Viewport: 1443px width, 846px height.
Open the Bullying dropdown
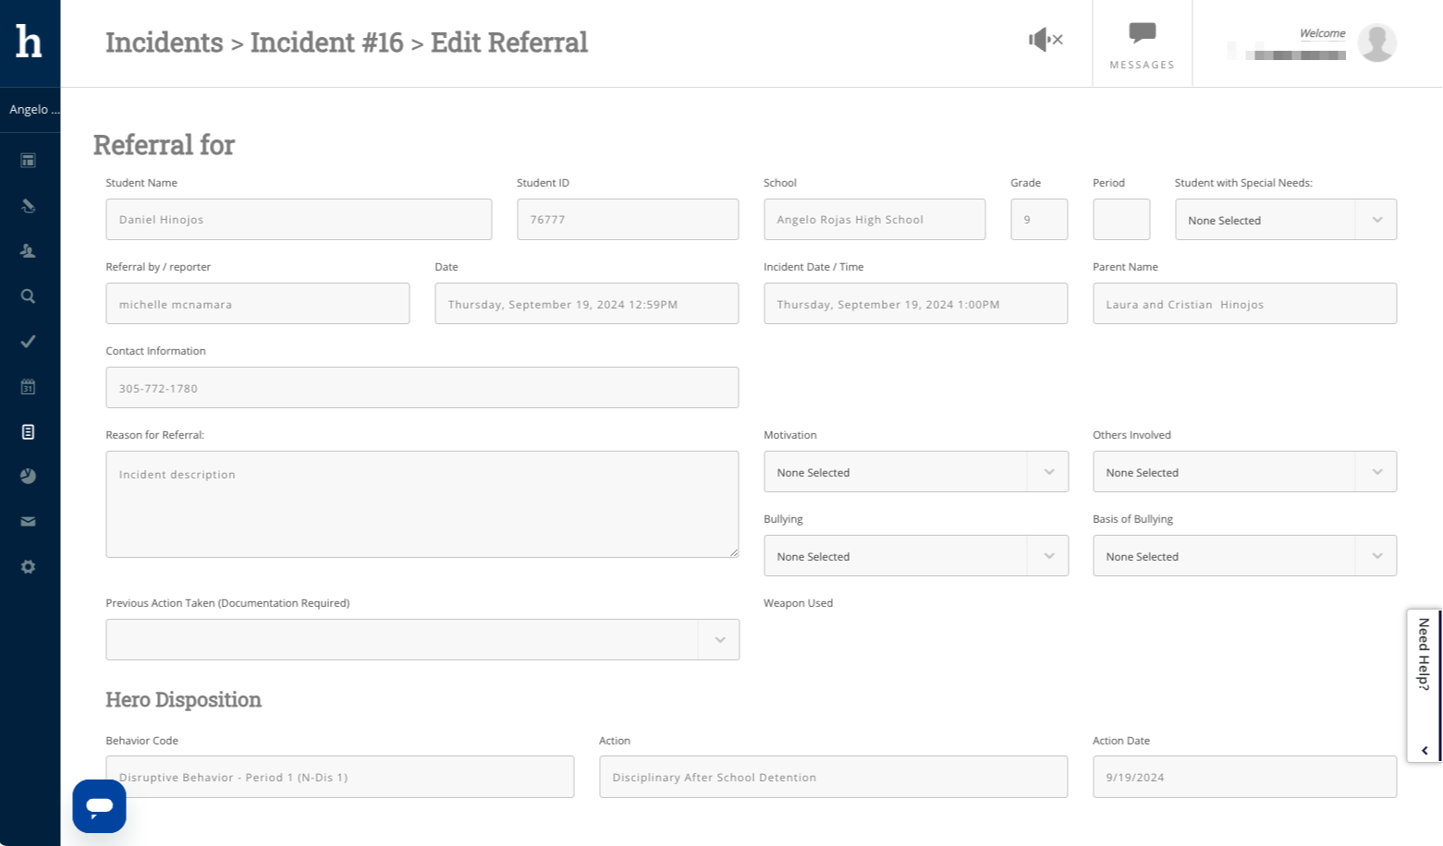pos(915,556)
